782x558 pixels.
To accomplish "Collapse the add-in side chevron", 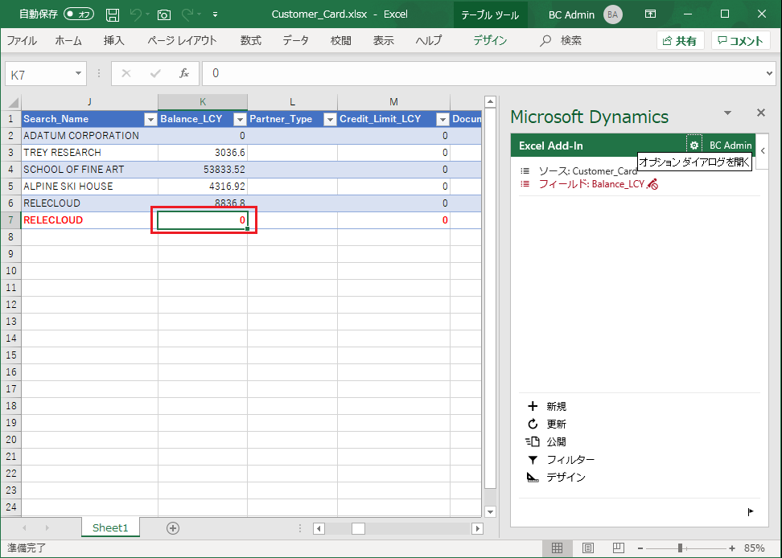I will 763,150.
